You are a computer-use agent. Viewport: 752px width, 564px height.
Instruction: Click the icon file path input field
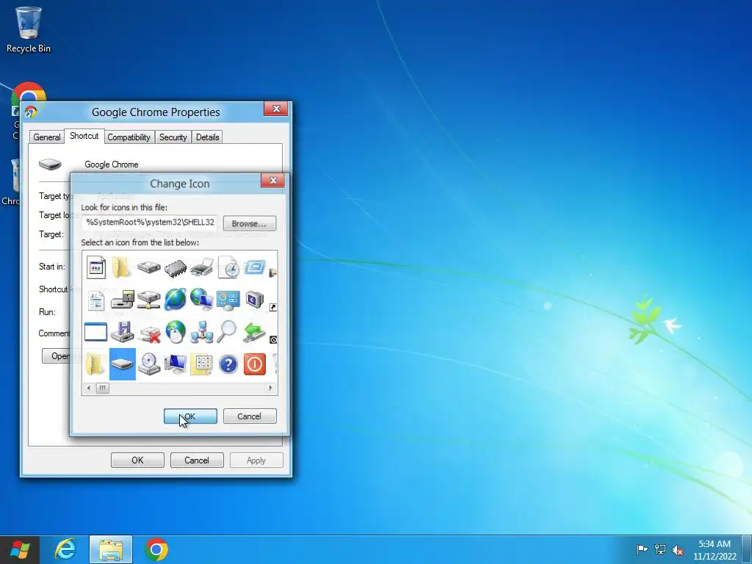point(150,223)
